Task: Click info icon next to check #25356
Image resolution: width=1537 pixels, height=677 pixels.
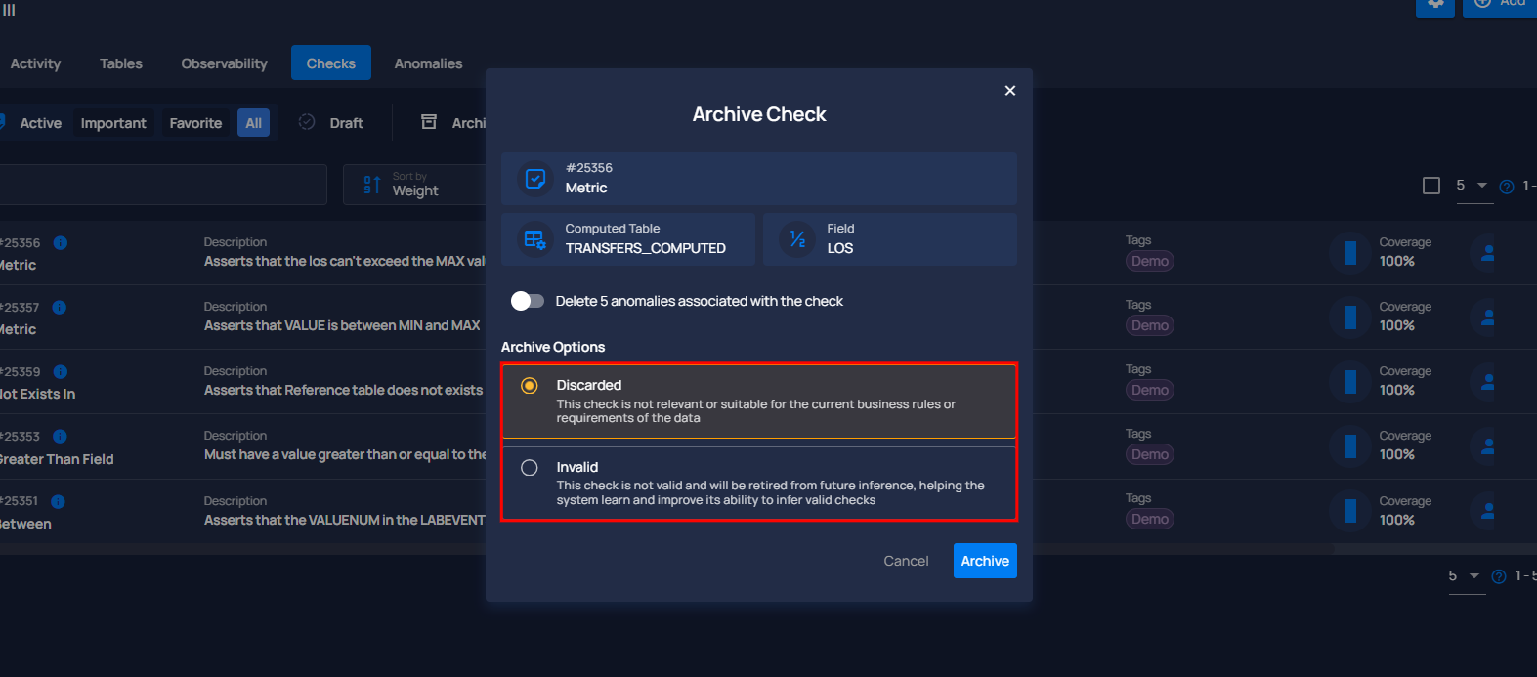Action: (x=61, y=243)
